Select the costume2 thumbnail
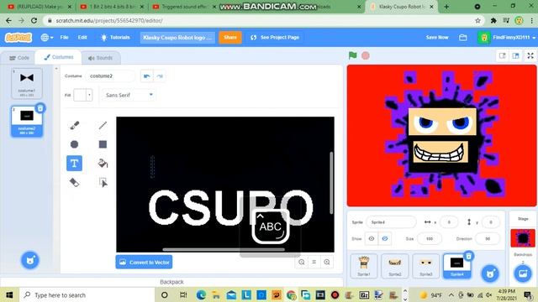 coord(27,122)
